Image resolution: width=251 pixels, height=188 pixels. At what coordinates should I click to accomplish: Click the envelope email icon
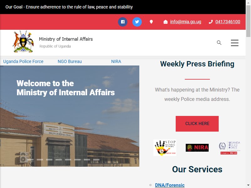166,22
